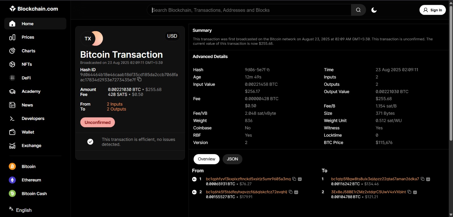Click the Sign In button
Screen dimensions: 453x217
[433, 10]
